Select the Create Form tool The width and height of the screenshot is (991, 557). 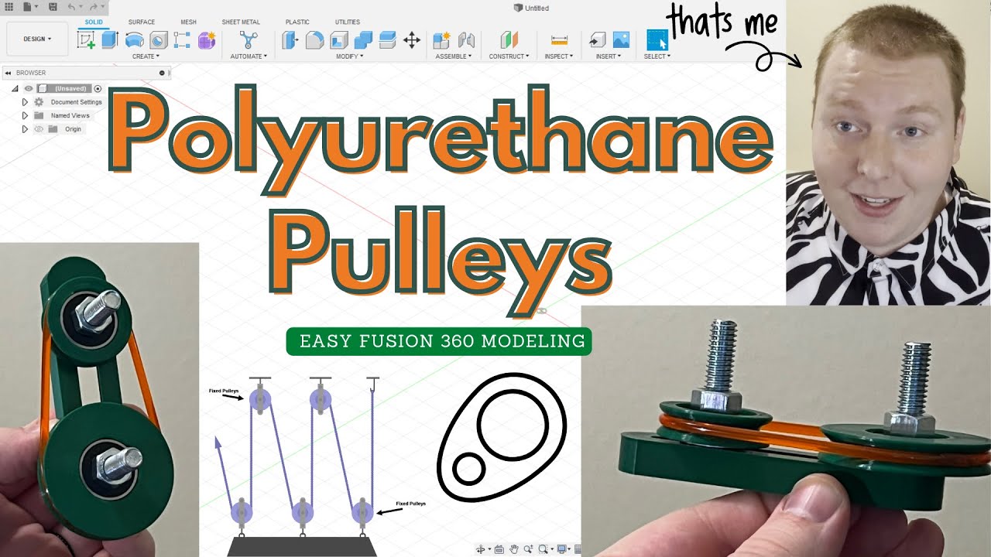pos(207,40)
